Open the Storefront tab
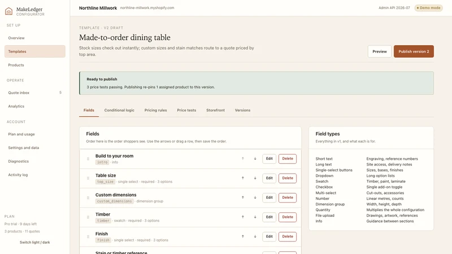452x254 pixels. pos(215,110)
